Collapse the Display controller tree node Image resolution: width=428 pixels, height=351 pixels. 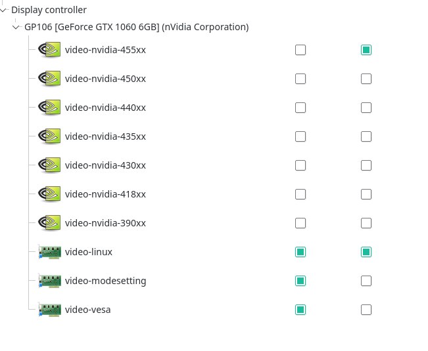[3, 10]
